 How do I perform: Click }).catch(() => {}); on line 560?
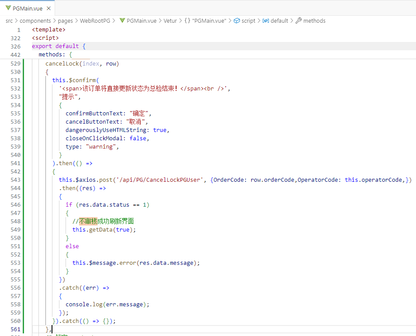coord(84,321)
